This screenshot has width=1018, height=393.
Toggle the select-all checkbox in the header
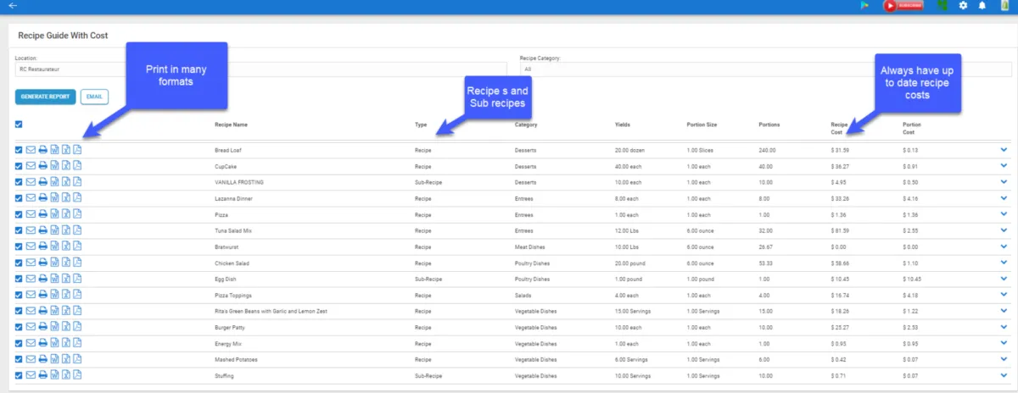tap(20, 125)
